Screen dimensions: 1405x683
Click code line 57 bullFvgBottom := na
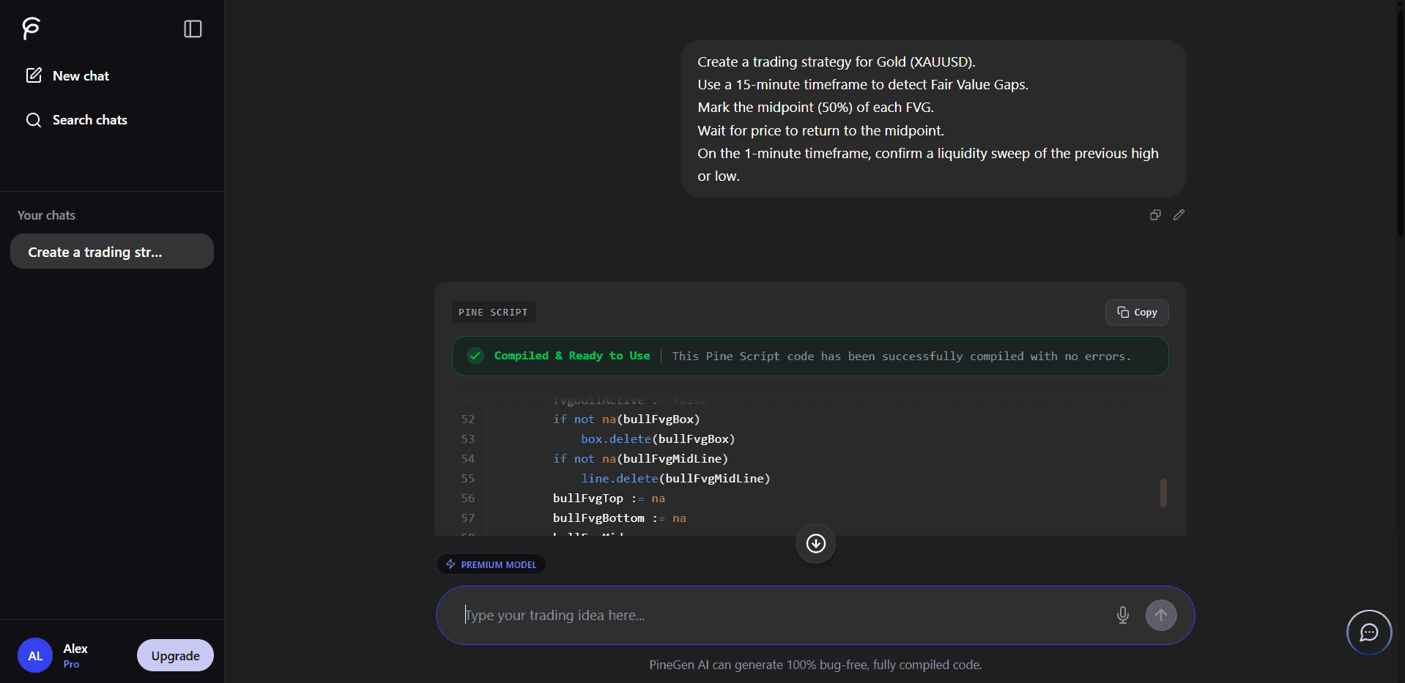tap(619, 518)
